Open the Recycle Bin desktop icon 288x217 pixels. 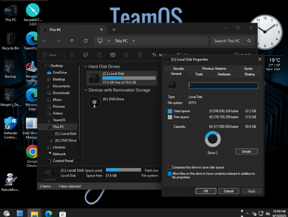pos(10,41)
